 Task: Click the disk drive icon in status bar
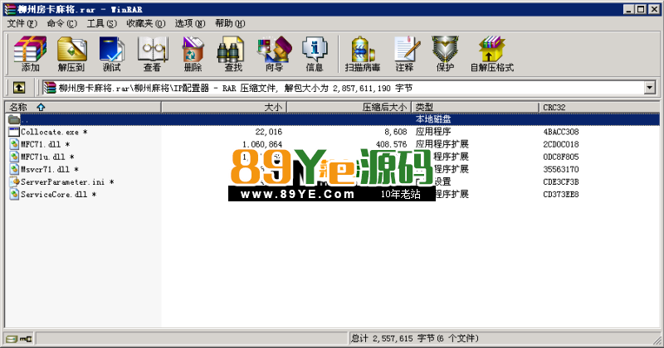13,339
